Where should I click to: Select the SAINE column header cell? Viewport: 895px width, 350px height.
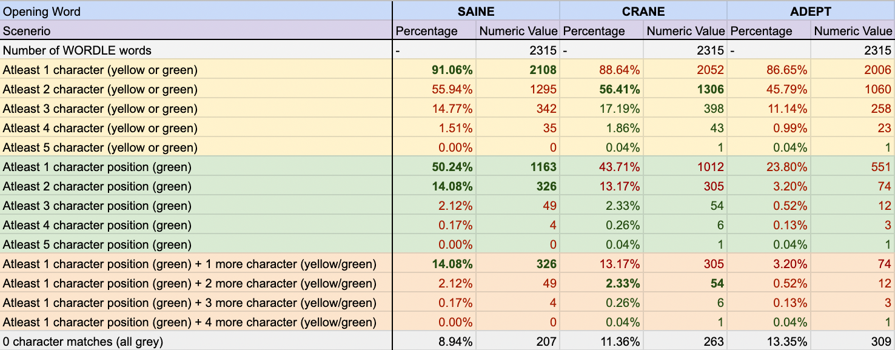pyautogui.click(x=476, y=11)
